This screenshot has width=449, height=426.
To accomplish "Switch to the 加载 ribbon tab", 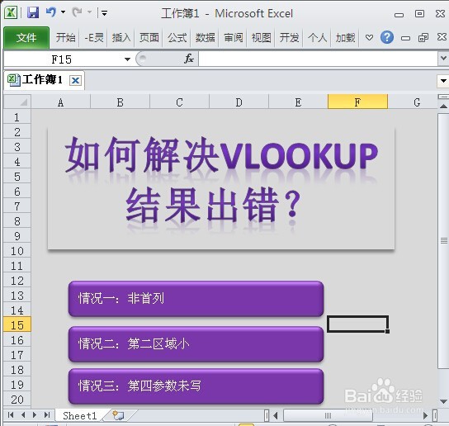I will 345,37.
